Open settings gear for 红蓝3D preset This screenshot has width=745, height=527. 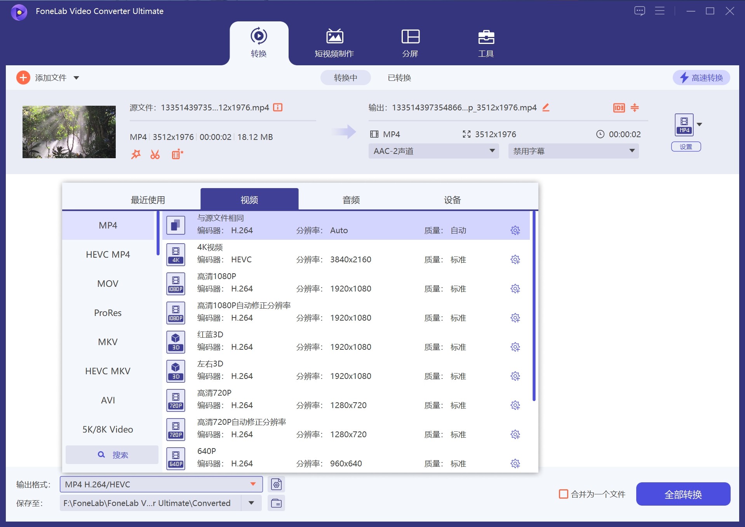515,347
